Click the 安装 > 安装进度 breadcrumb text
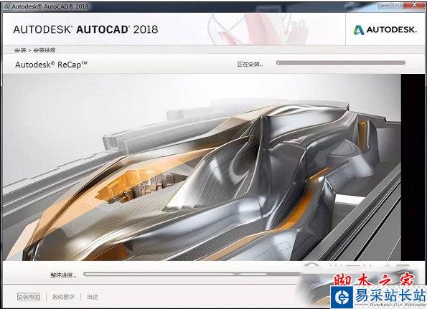Screen dimensions: 427x309 pos(35,50)
